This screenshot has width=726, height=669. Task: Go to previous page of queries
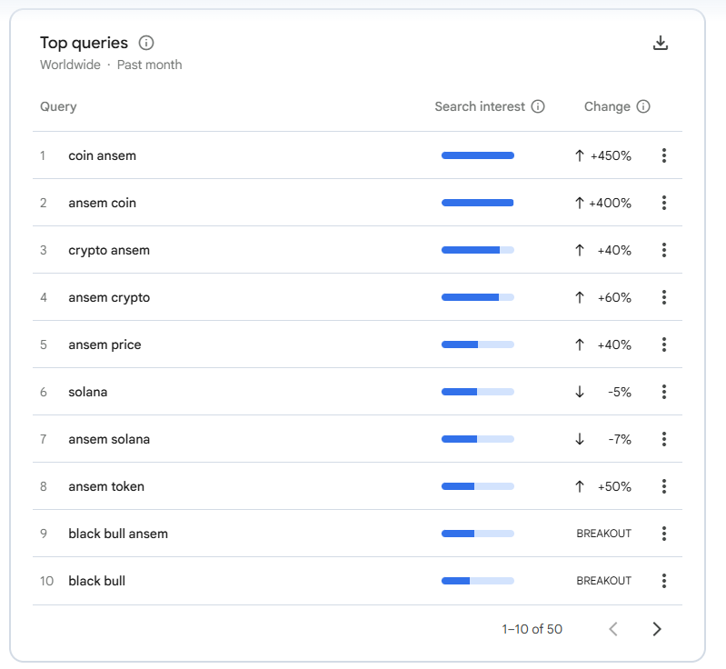[613, 629]
